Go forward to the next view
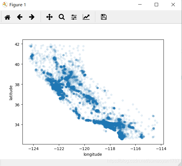Screen dimensions: 182x166 coord(32,17)
